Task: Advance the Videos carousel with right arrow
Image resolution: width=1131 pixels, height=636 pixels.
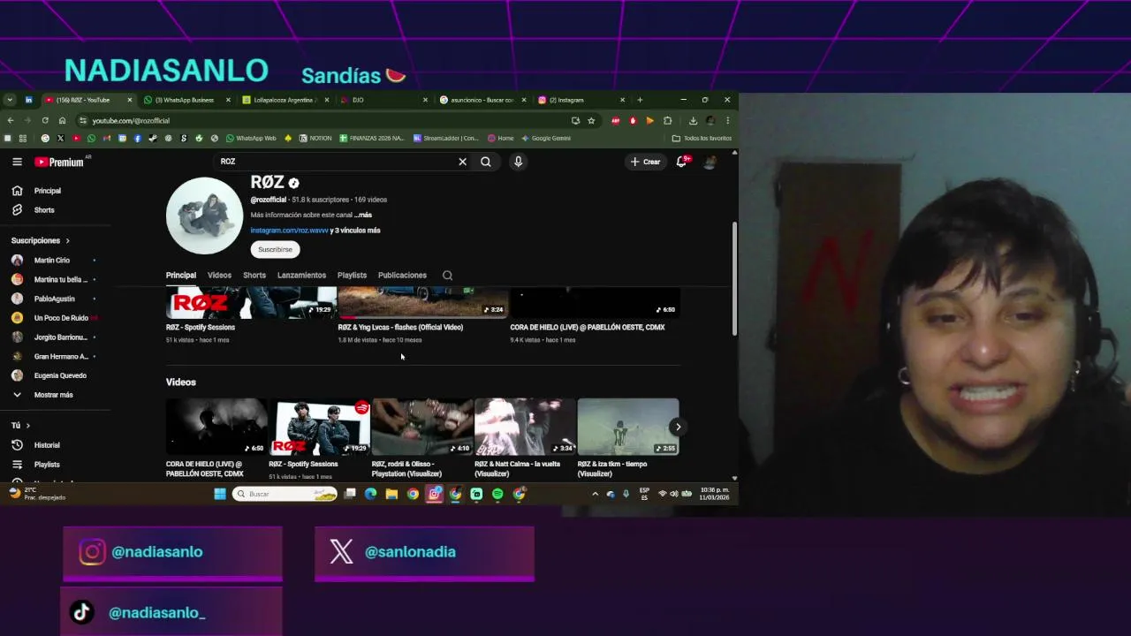Action: [x=678, y=427]
